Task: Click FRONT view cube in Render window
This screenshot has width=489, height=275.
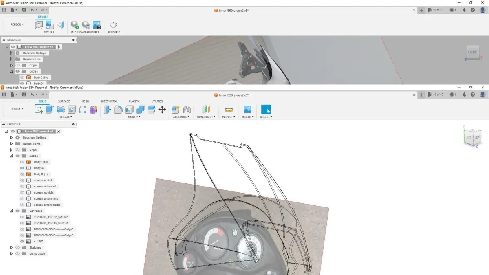Action: 473,52
